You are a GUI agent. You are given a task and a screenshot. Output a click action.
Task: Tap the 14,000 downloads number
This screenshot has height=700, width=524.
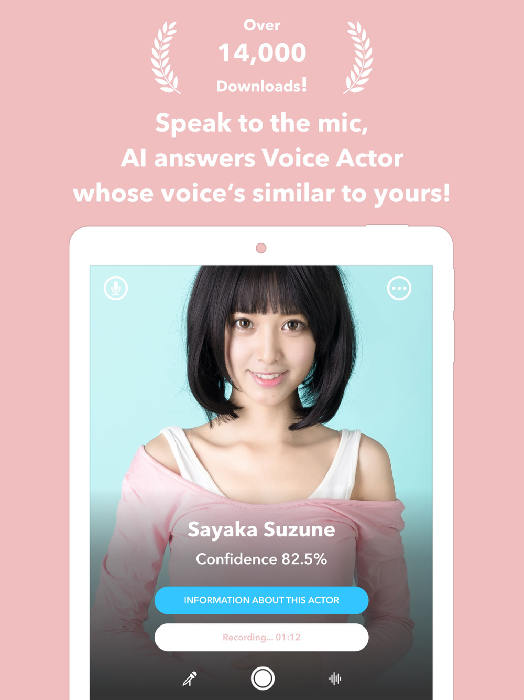click(262, 53)
